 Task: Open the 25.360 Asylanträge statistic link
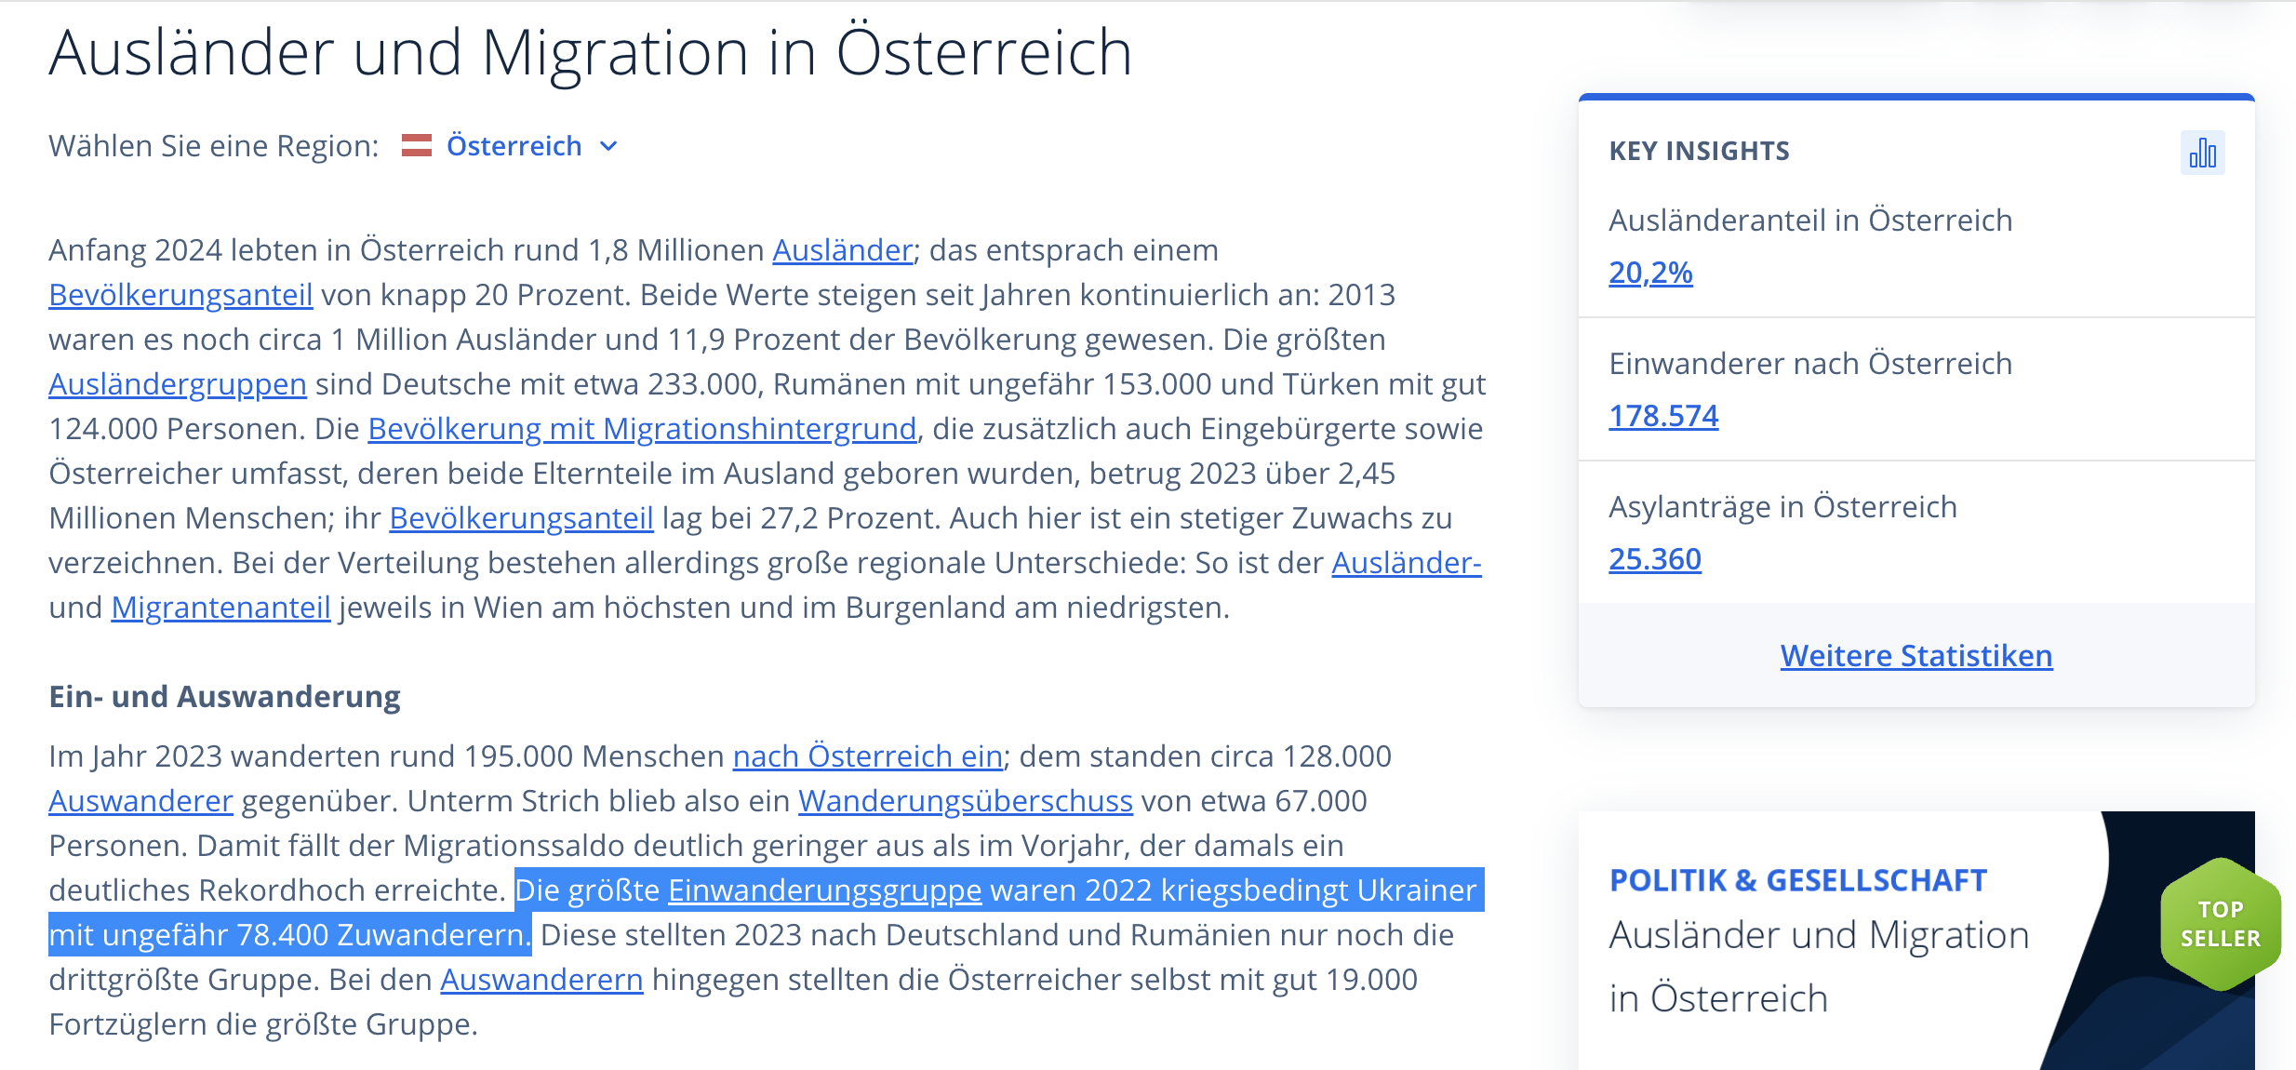coord(1654,559)
